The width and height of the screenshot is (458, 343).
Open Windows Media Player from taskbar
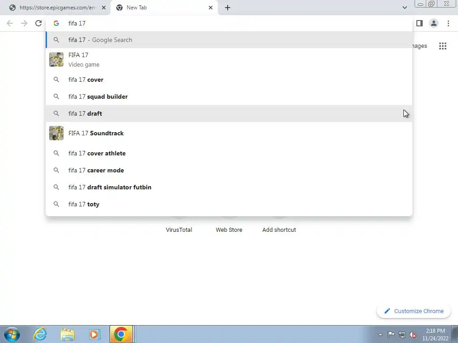tap(95, 334)
